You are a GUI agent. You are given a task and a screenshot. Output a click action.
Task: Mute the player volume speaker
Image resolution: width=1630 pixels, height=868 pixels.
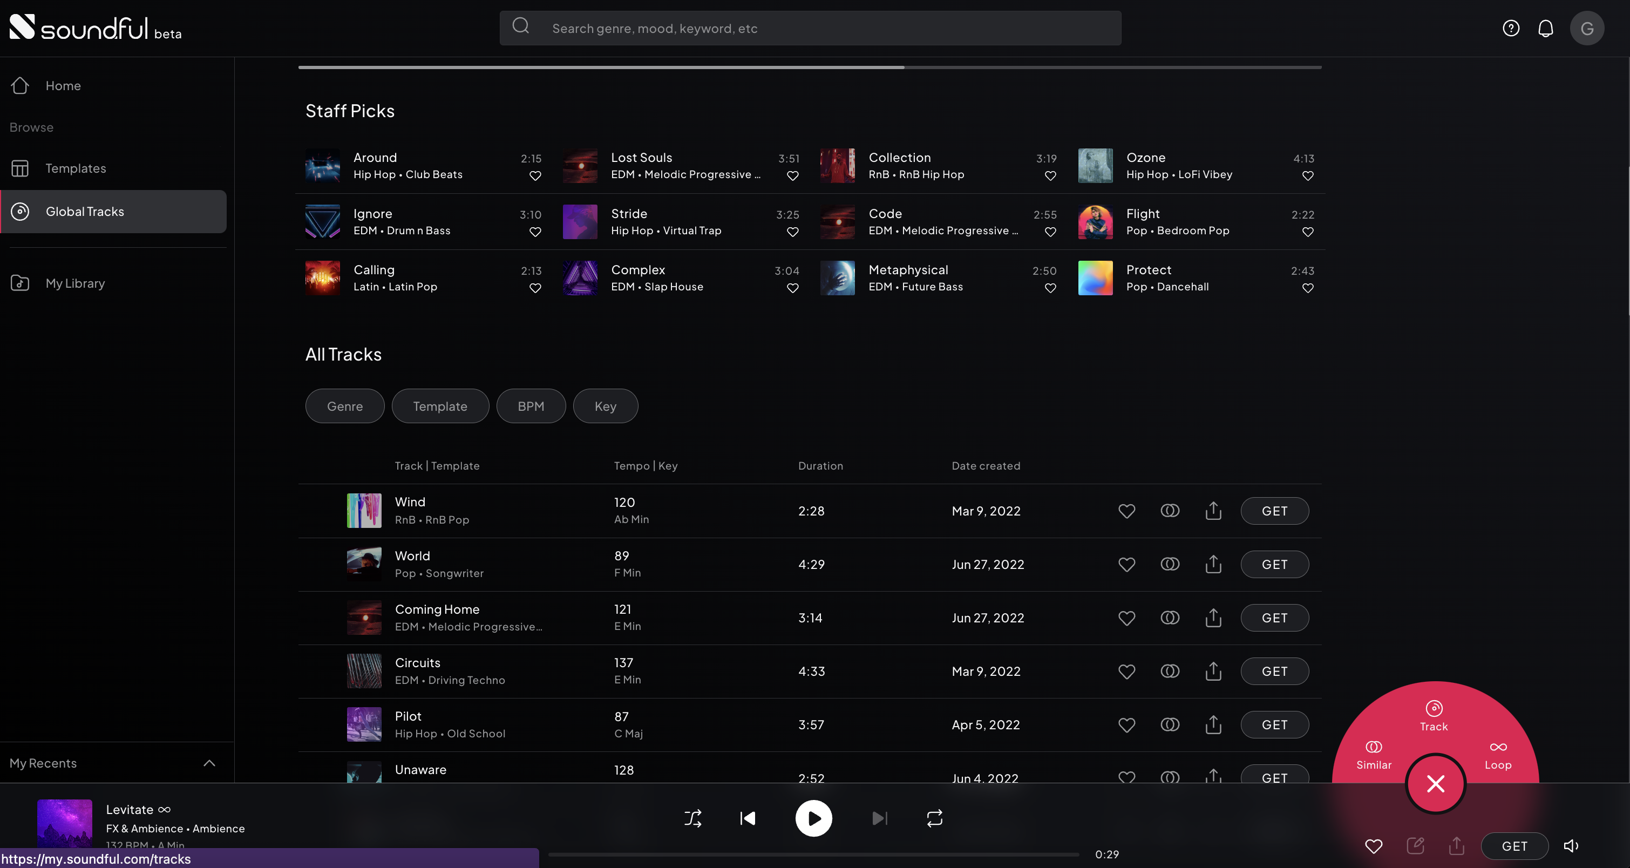click(x=1571, y=845)
